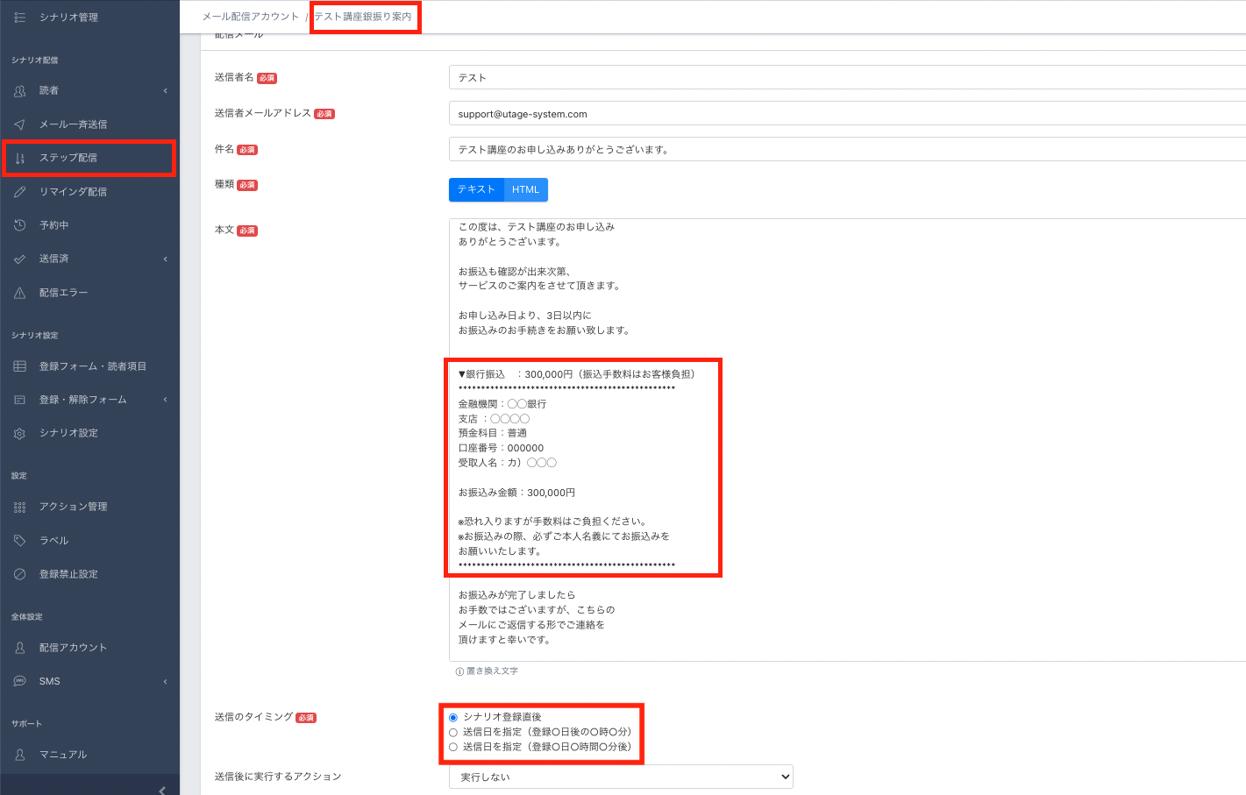Click the gear icon beside シナリオ設定
This screenshot has width=1246, height=795.
(x=19, y=433)
